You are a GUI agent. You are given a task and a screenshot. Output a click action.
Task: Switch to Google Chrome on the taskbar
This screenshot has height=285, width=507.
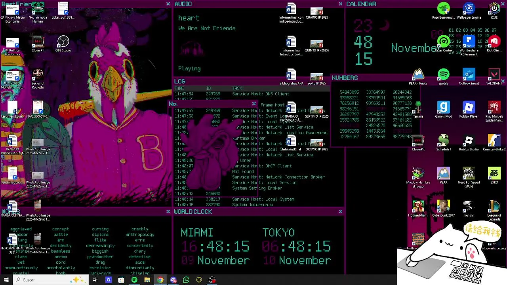pyautogui.click(x=160, y=280)
